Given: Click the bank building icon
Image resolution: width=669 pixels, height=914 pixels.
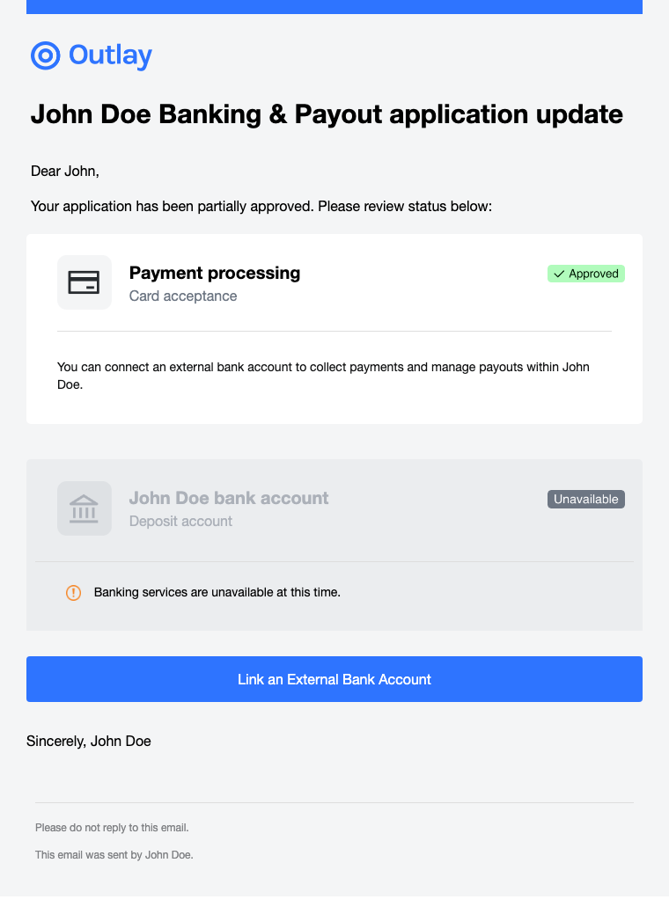Looking at the screenshot, I should (x=85, y=508).
